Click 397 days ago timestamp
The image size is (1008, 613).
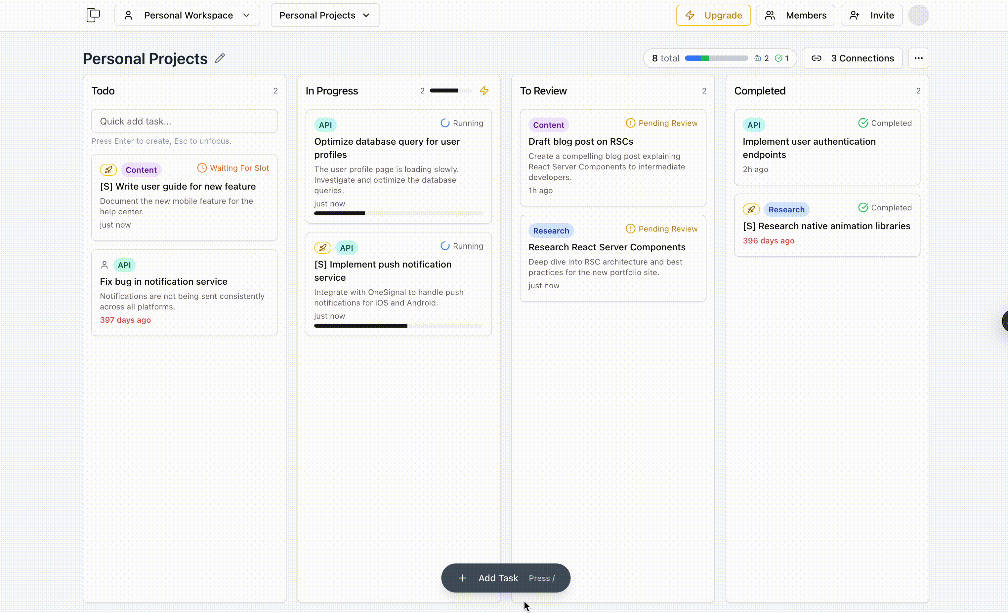coord(125,320)
